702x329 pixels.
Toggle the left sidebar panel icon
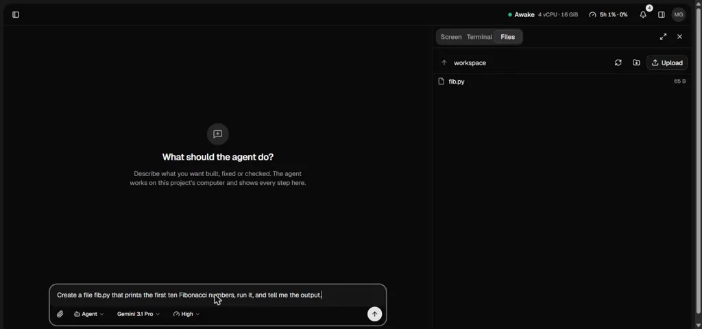coord(16,15)
